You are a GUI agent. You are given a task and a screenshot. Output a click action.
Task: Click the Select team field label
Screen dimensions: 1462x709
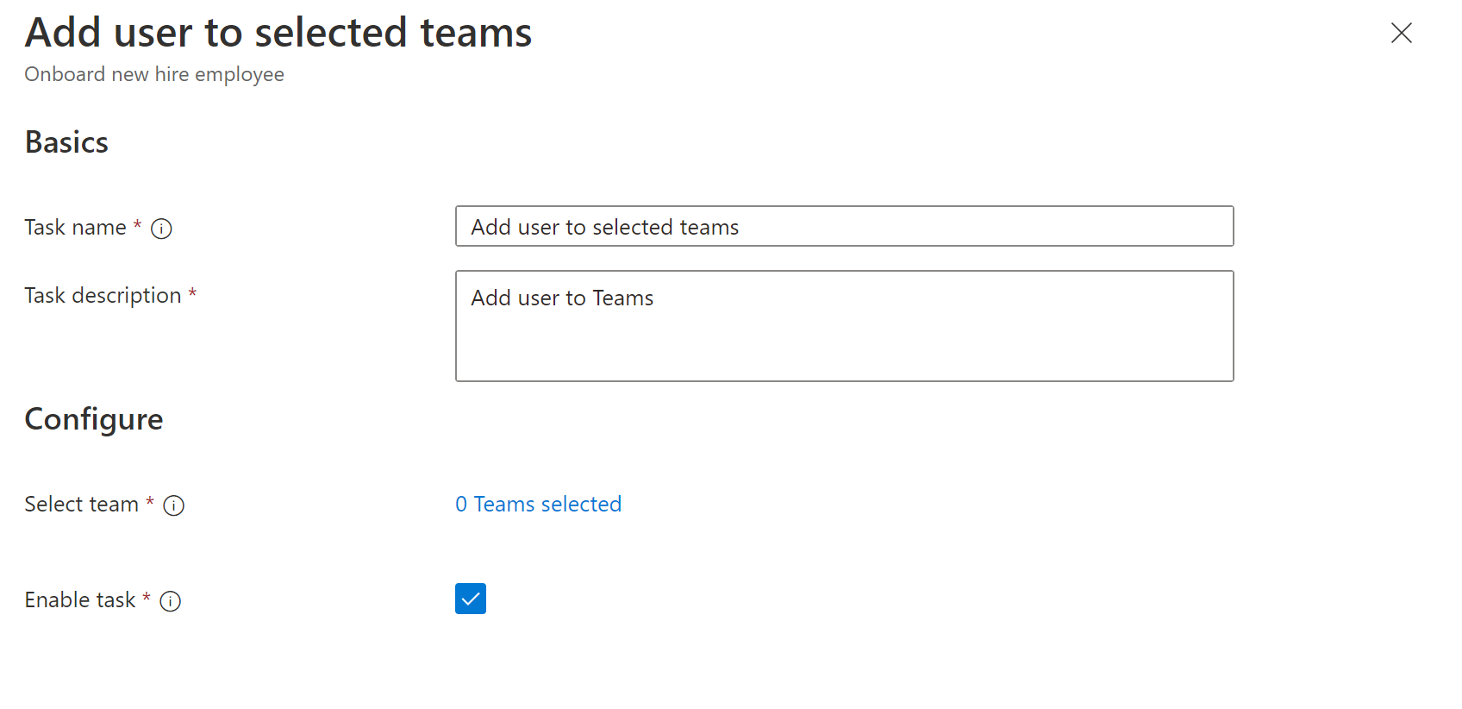[x=81, y=505]
